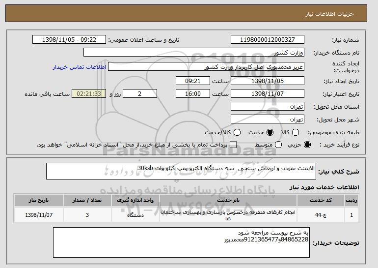The image size is (378, 268).
Task: Click the توضیحات خریدار label
Action: coord(336,243)
